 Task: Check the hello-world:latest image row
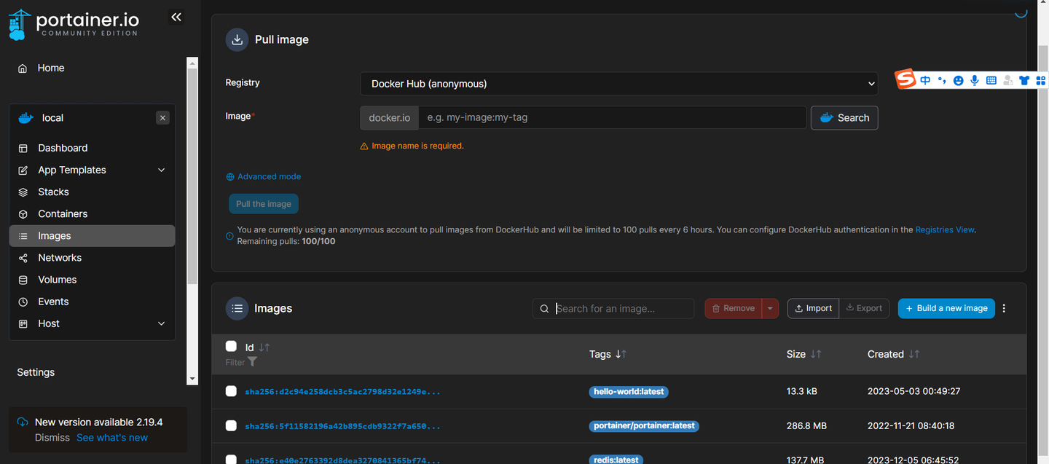tap(232, 391)
